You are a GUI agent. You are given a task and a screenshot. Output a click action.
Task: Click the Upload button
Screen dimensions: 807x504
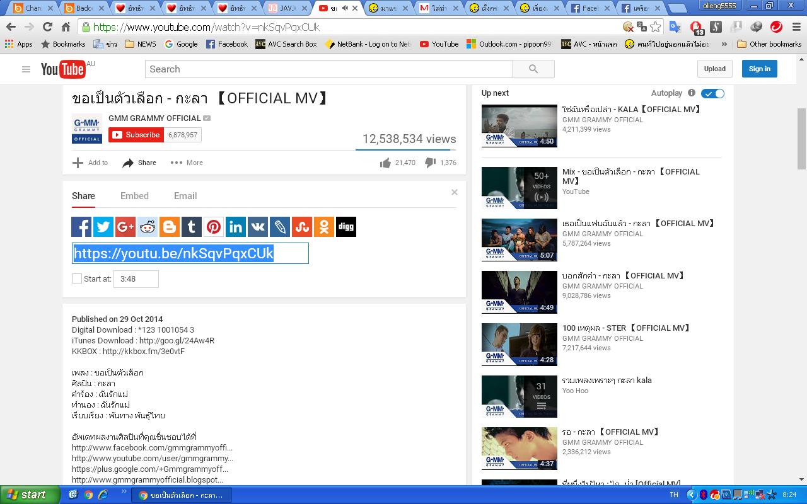(714, 69)
